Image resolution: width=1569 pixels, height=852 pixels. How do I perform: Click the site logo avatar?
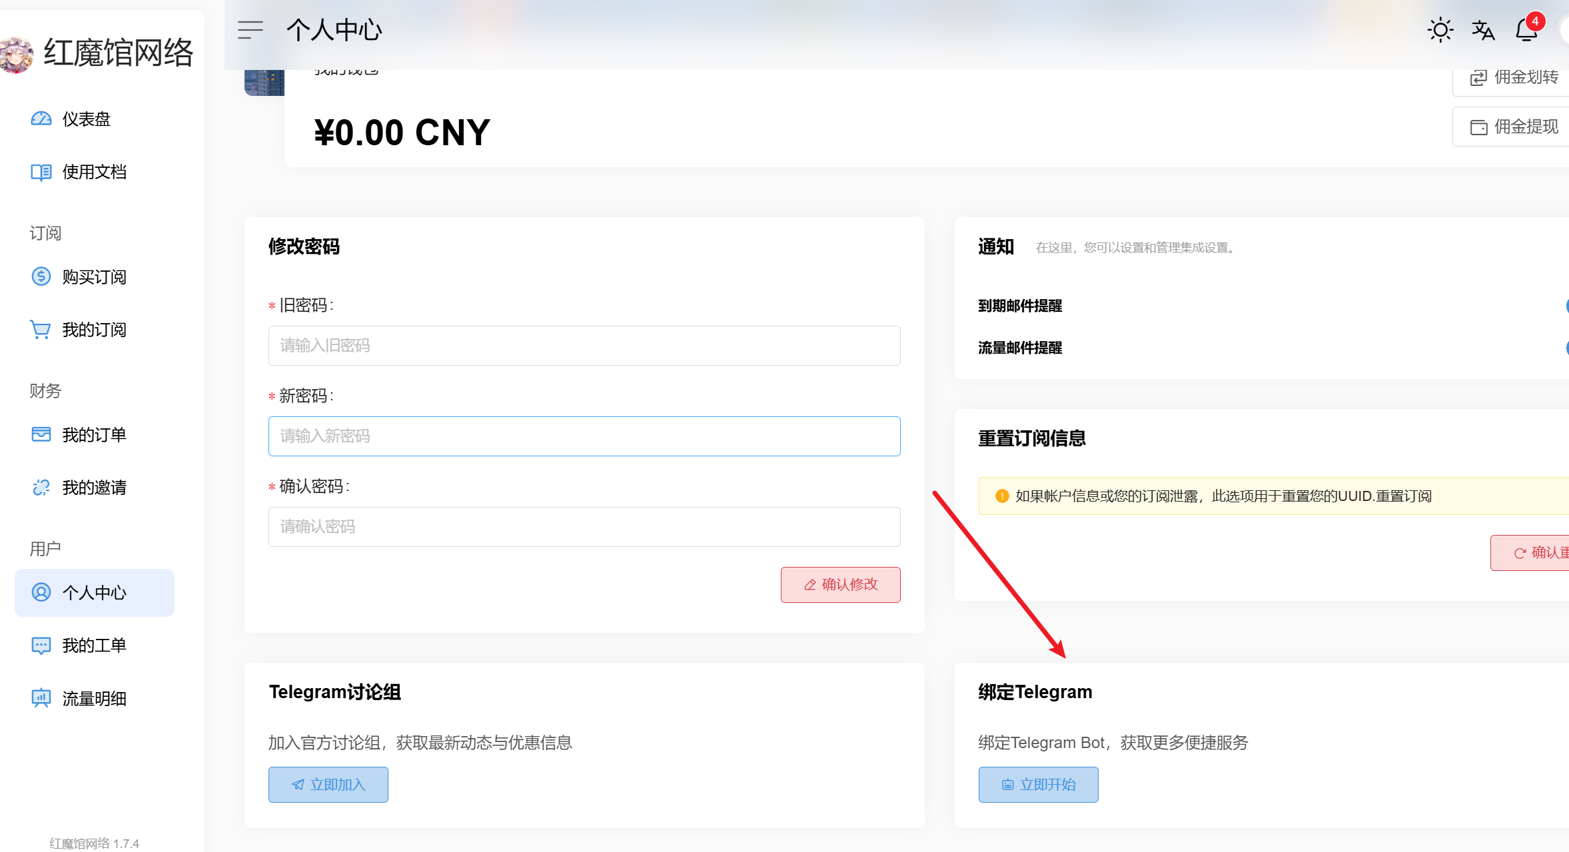point(16,55)
